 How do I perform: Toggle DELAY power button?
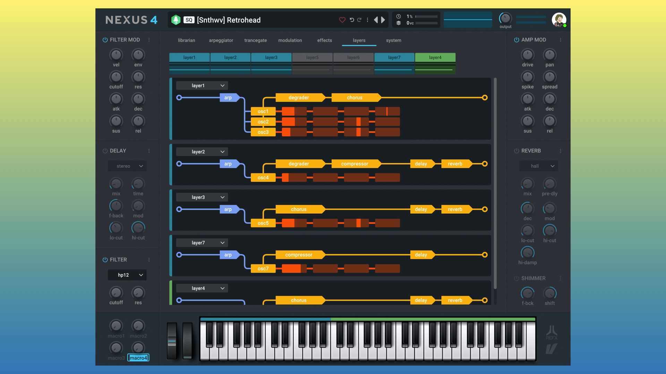105,151
